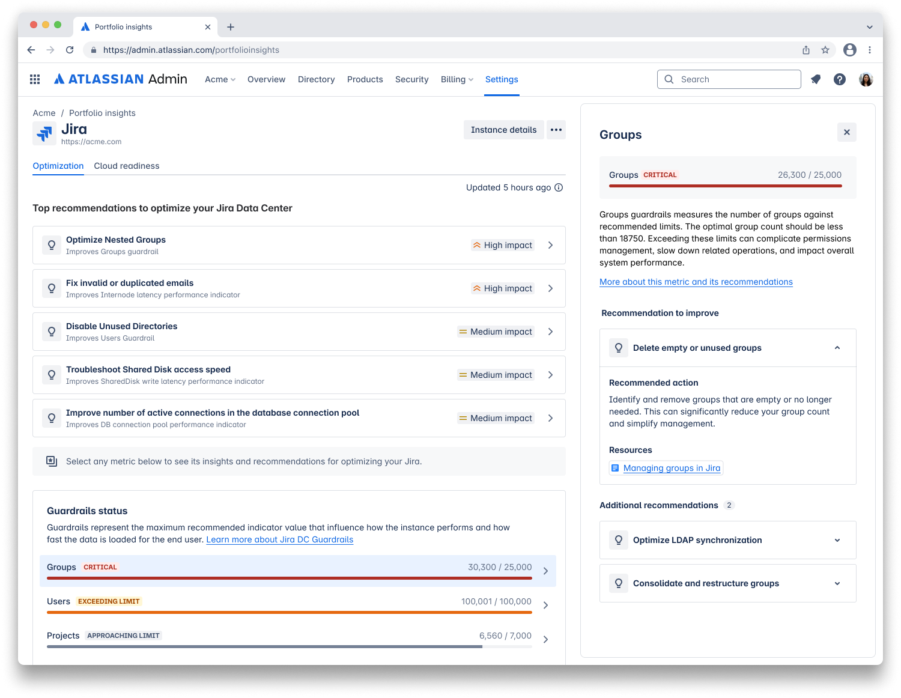Open the Atlassian app switcher grid
The image size is (901, 698).
point(34,79)
